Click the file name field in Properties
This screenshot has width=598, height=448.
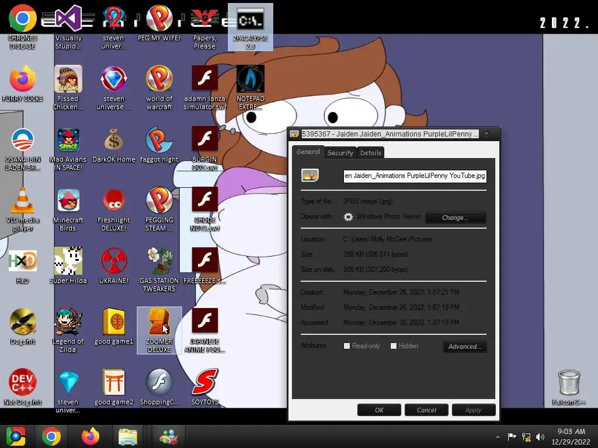tap(415, 176)
